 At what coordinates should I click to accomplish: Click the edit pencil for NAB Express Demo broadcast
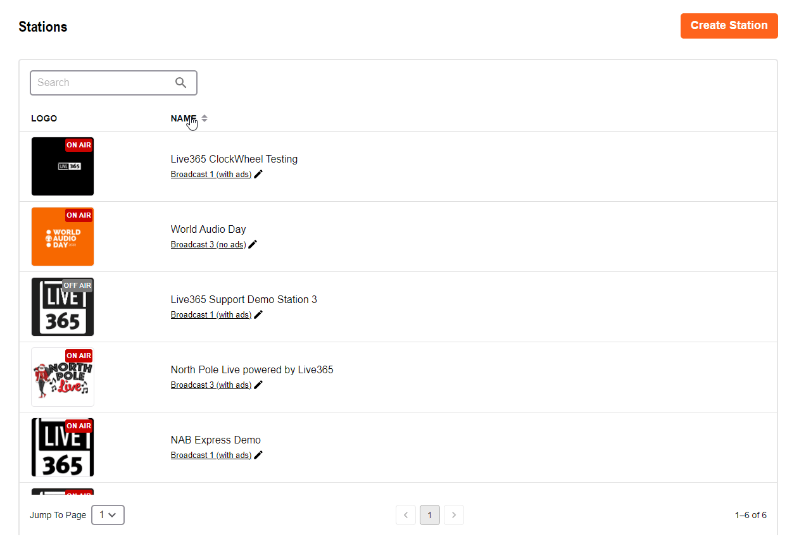click(258, 454)
